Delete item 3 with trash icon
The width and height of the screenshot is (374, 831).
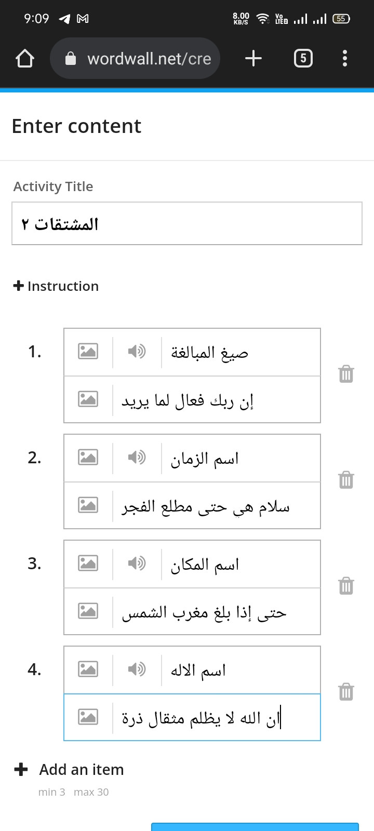click(346, 586)
